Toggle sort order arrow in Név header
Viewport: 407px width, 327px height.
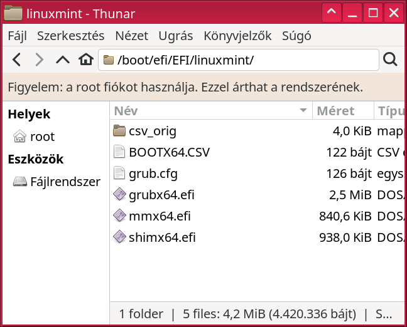(x=303, y=110)
